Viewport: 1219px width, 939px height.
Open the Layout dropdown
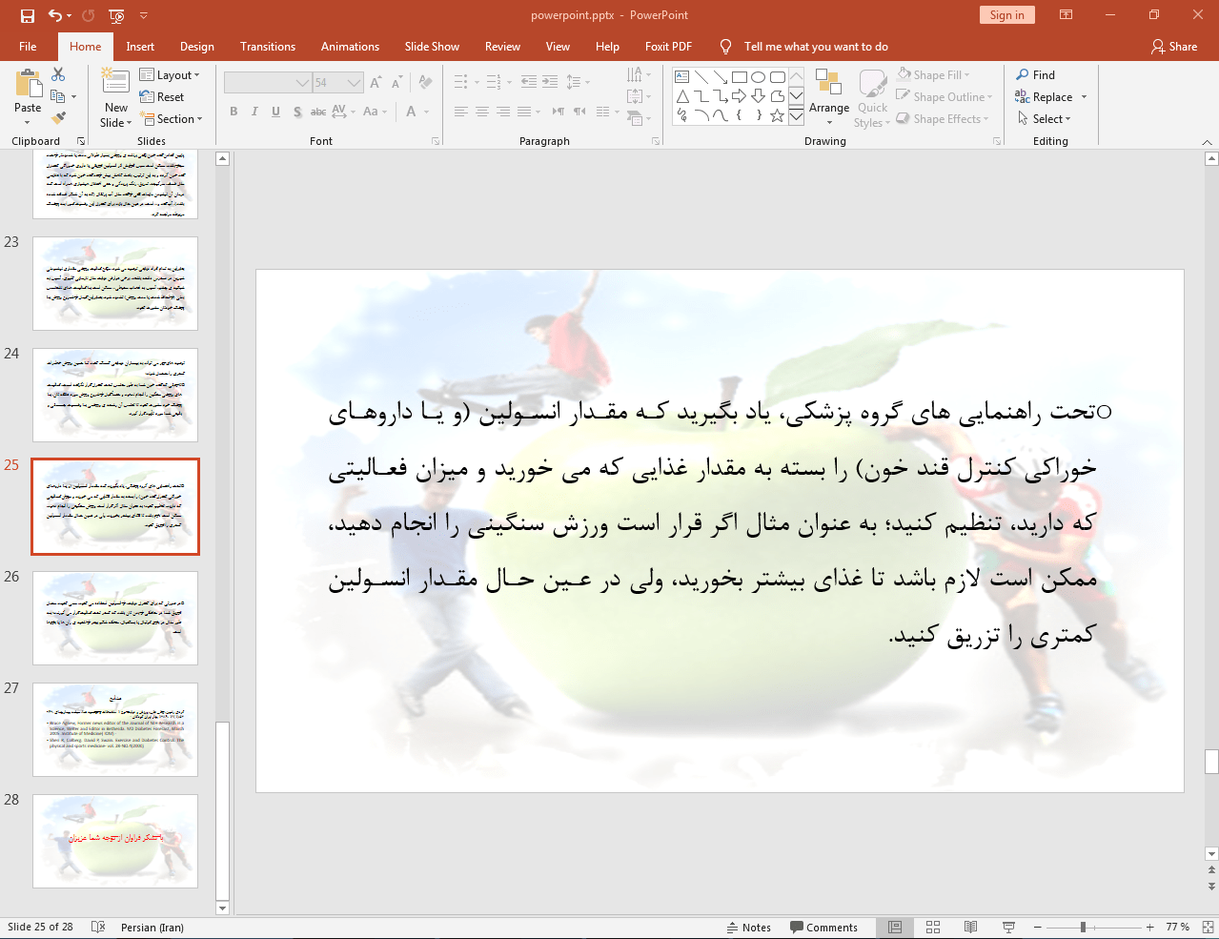[x=170, y=74]
